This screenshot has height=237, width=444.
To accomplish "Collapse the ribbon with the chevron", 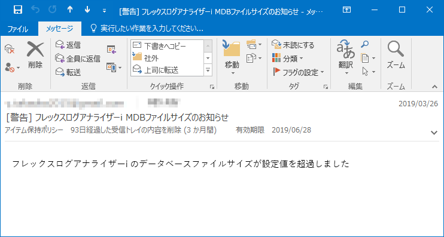I will pos(434,87).
